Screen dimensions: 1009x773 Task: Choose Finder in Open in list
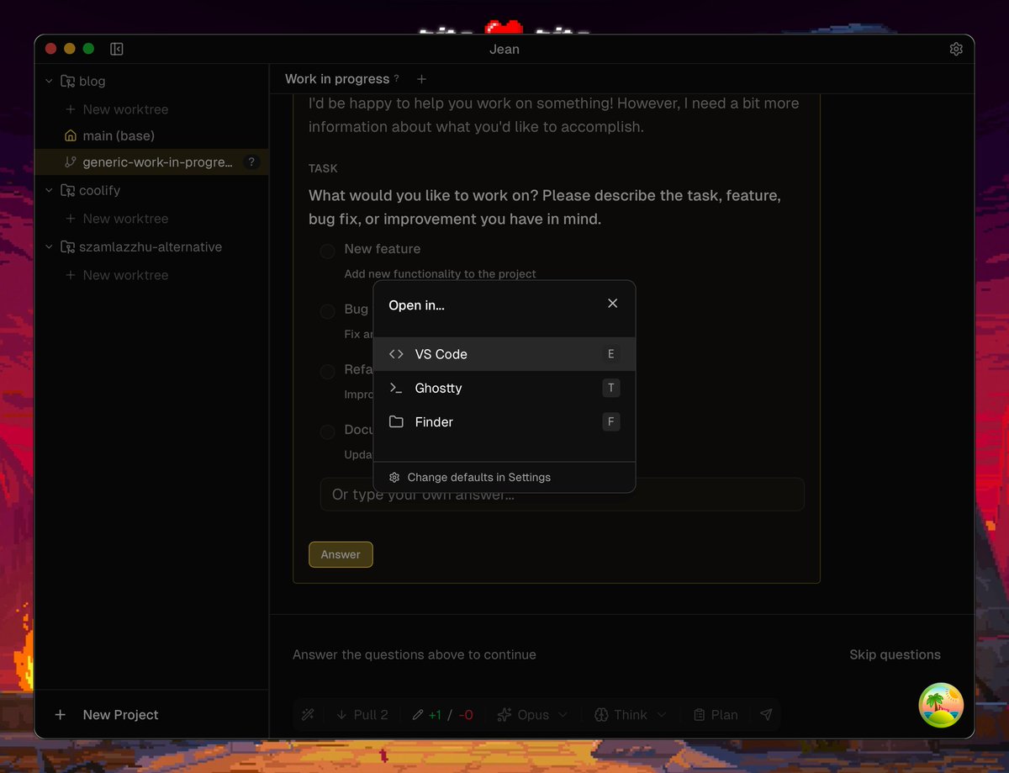[x=504, y=421]
